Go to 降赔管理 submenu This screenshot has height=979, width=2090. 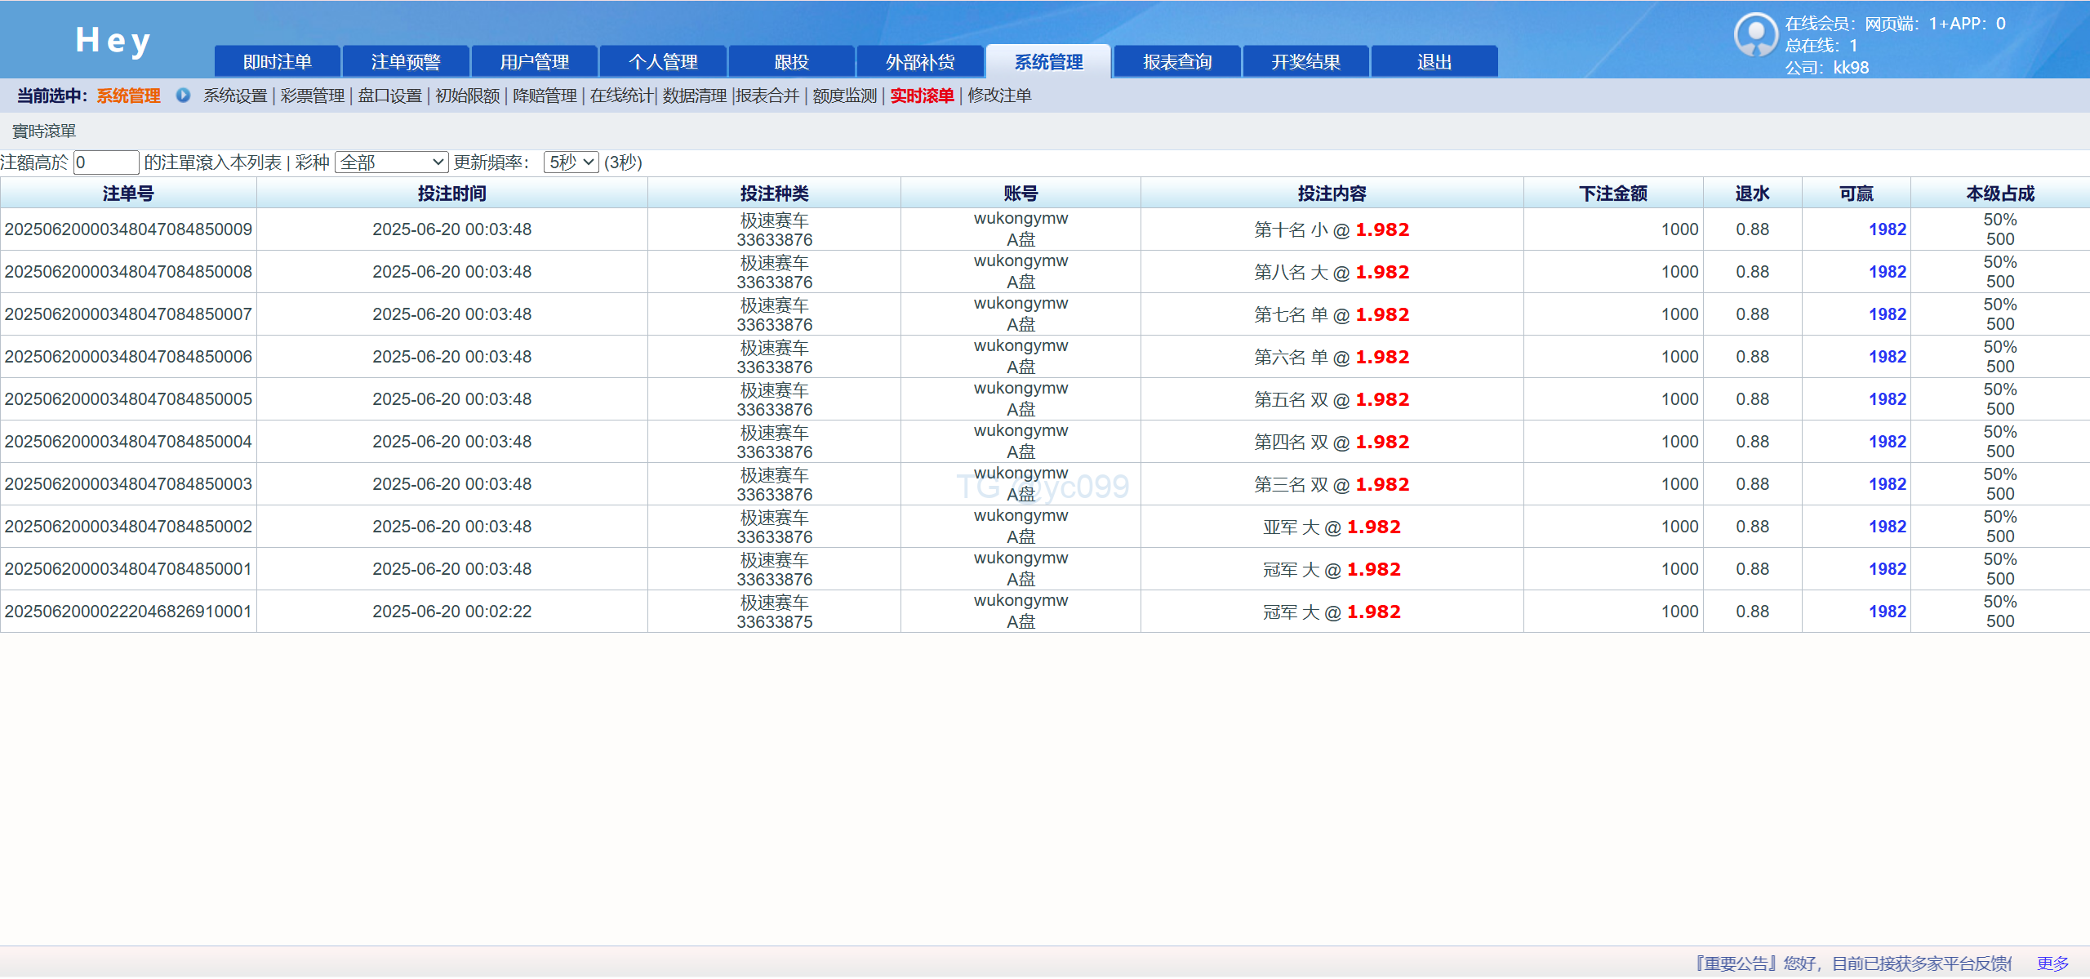coord(545,96)
